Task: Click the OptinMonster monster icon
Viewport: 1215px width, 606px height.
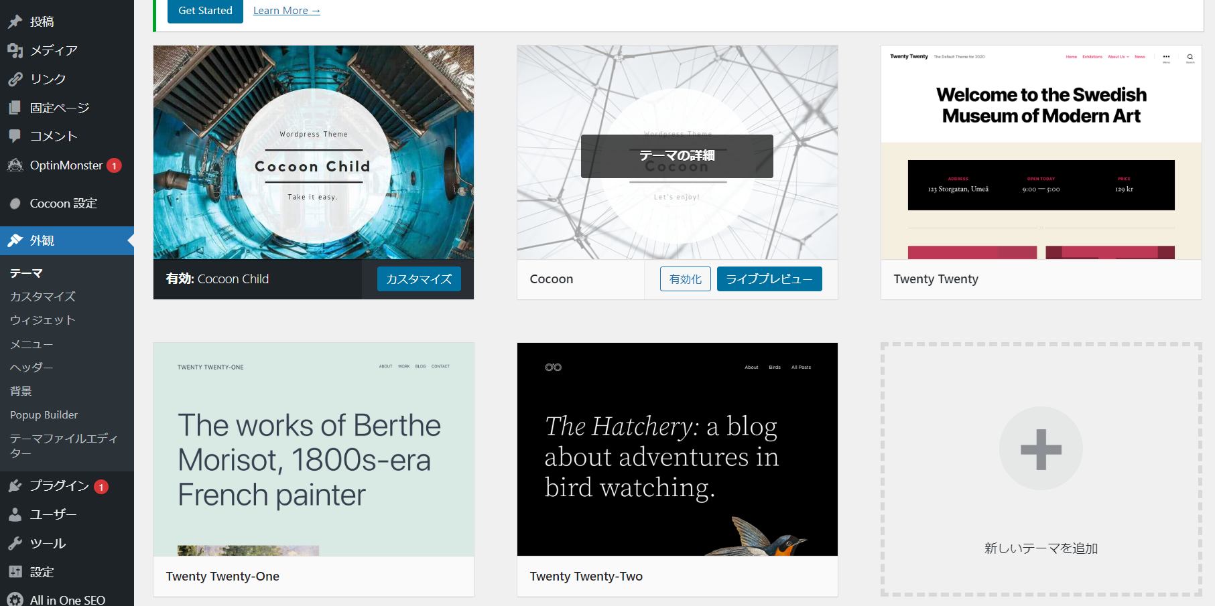Action: point(15,165)
